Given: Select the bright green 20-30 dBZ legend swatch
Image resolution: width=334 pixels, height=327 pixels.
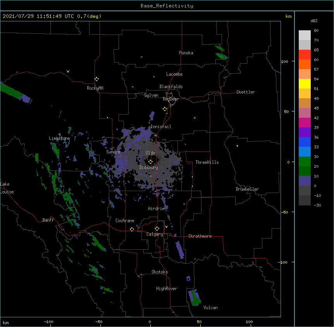Looking at the screenshot, I should pos(305,162).
